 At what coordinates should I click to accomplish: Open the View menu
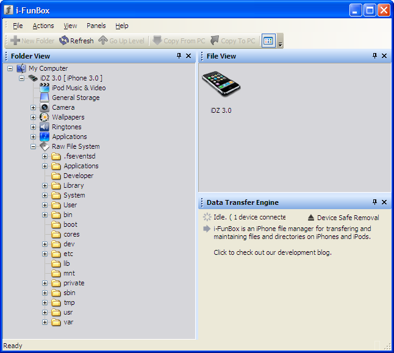(x=70, y=26)
